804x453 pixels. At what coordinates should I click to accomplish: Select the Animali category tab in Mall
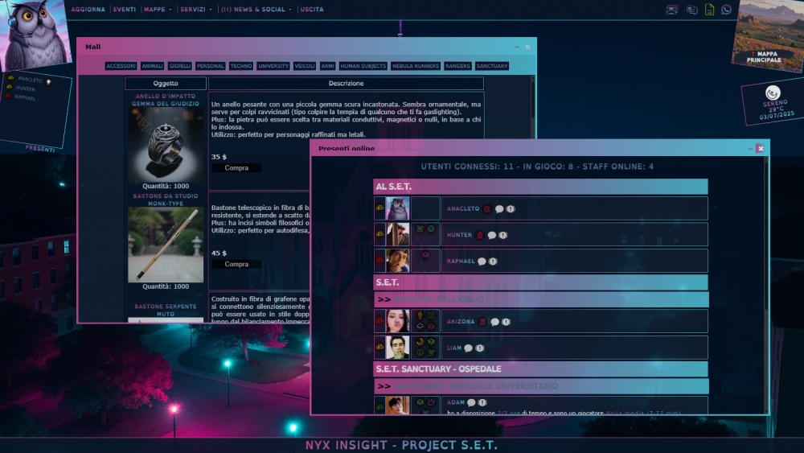coord(152,66)
